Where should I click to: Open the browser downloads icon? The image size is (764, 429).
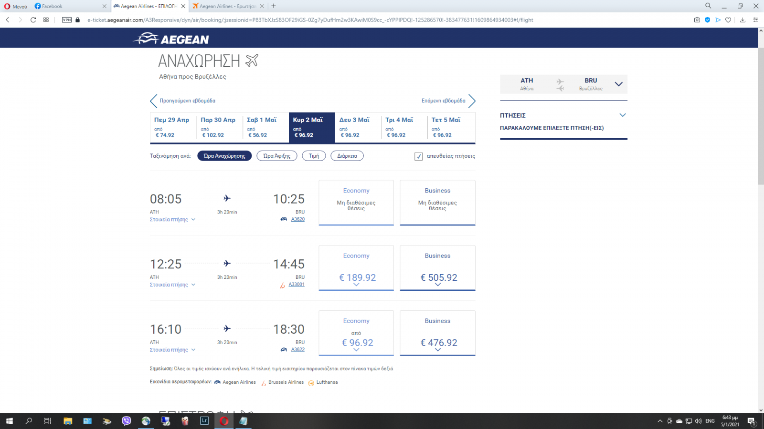tap(743, 20)
